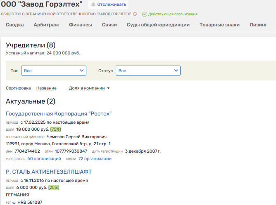Image resolution: width=276 pixels, height=205 pixels.
Task: Click Уставный капитал: 24 000 000 руб. text
Action: [43, 53]
